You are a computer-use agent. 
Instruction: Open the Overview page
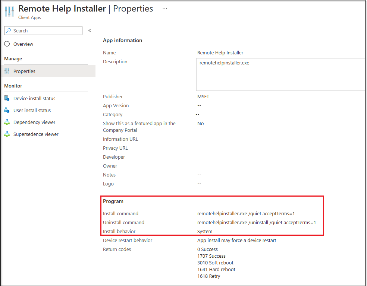coord(23,44)
